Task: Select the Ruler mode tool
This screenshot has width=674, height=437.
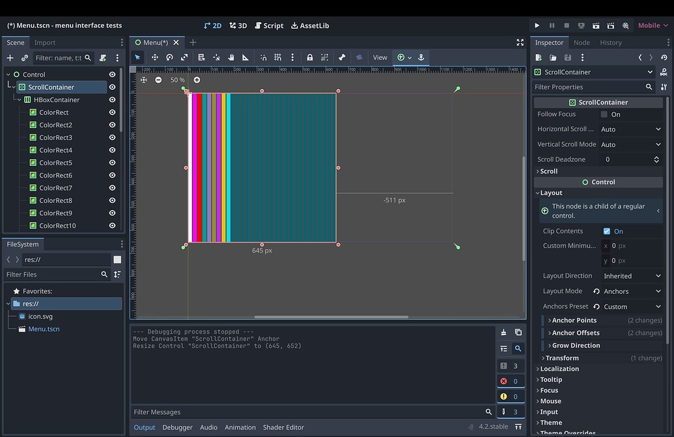Action: pos(246,57)
